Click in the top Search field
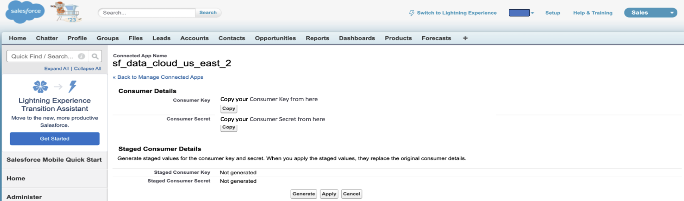 [x=147, y=13]
